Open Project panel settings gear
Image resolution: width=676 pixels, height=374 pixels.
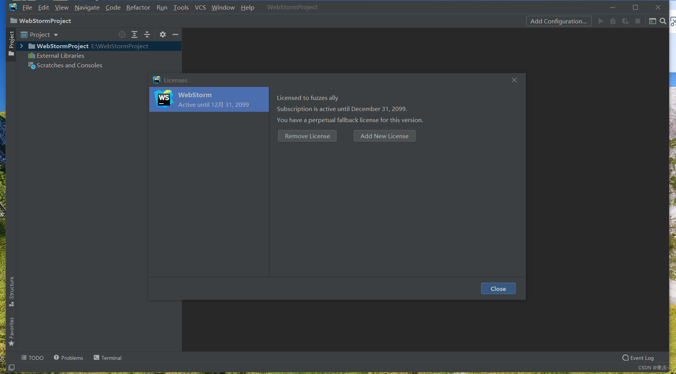(x=163, y=34)
